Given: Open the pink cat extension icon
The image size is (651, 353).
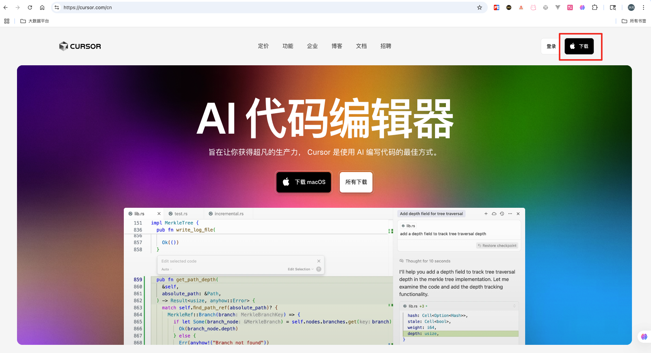Looking at the screenshot, I should click(x=533, y=7).
